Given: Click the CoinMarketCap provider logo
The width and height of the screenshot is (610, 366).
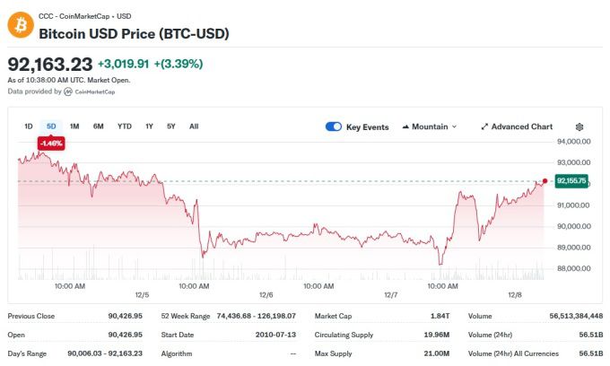Looking at the screenshot, I should (68, 91).
